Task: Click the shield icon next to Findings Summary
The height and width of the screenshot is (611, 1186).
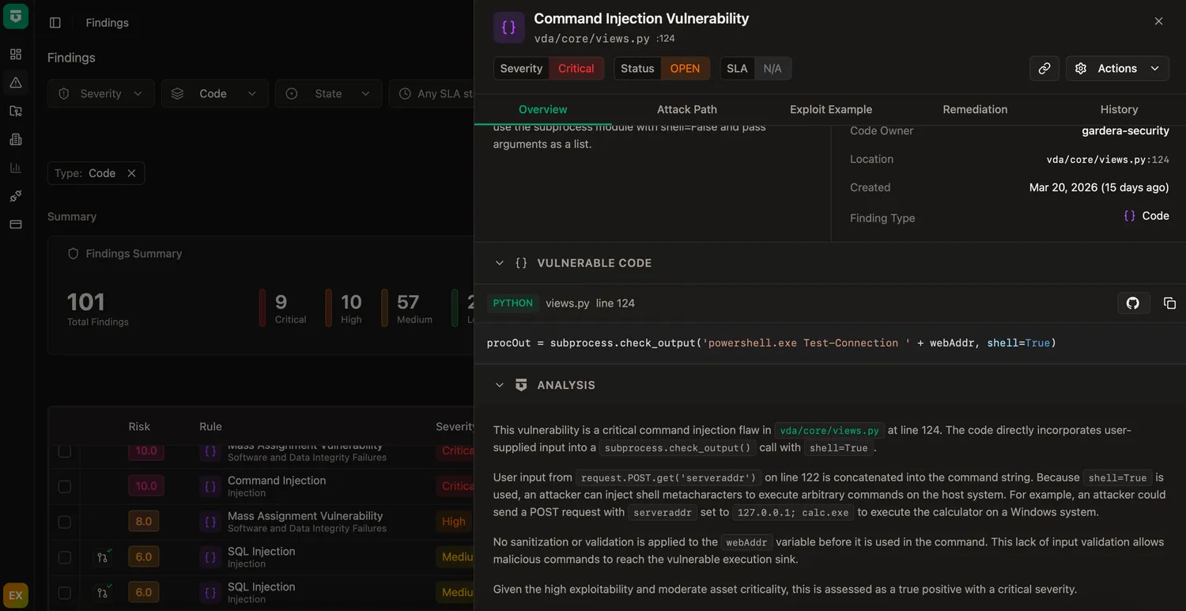Action: (74, 254)
